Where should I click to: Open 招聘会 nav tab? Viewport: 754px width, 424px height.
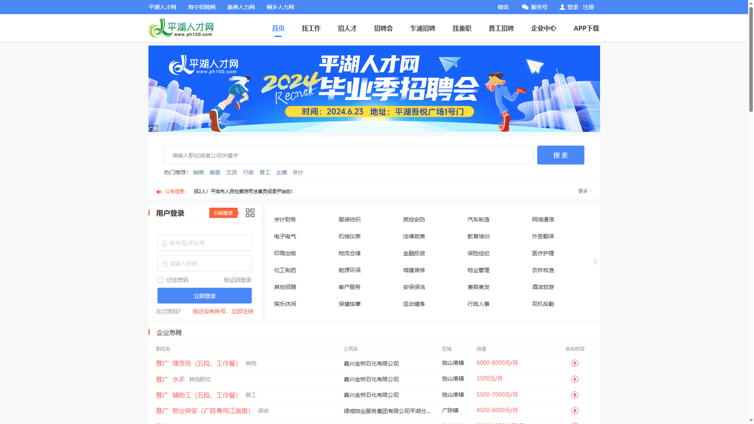click(x=383, y=28)
